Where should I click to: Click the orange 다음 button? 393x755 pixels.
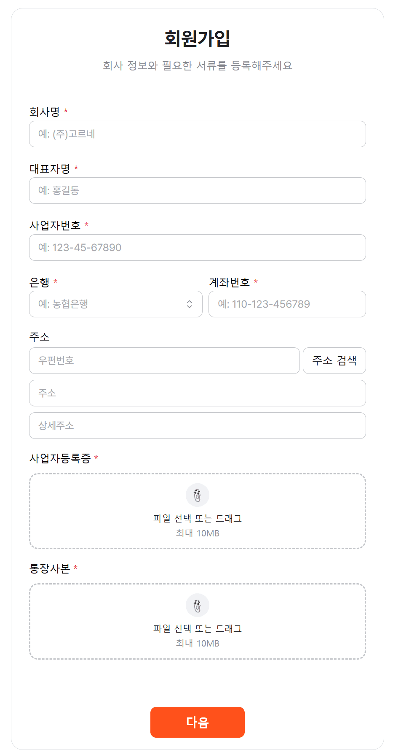[x=197, y=722]
